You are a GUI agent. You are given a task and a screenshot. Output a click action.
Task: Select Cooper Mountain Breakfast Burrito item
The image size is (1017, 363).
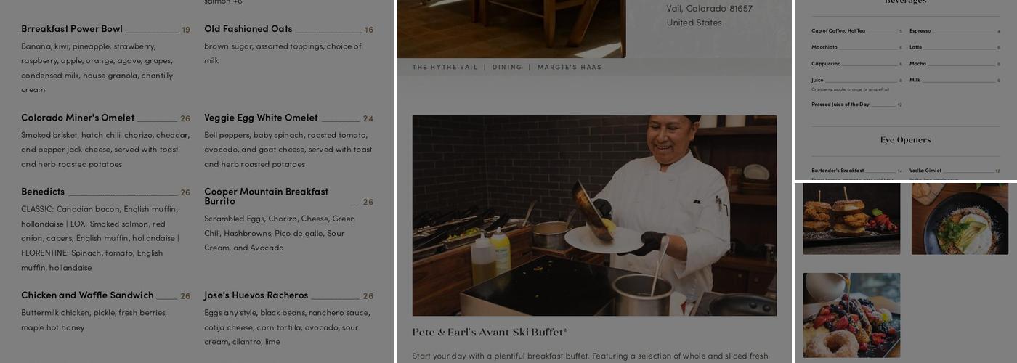[266, 196]
